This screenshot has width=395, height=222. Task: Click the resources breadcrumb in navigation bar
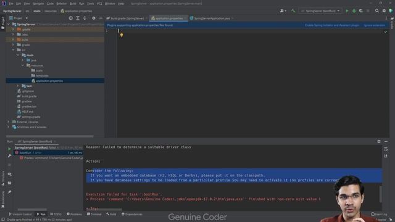click(51, 11)
